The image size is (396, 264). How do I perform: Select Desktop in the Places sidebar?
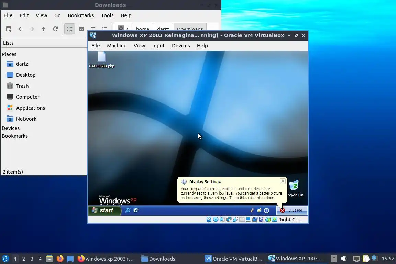(26, 75)
